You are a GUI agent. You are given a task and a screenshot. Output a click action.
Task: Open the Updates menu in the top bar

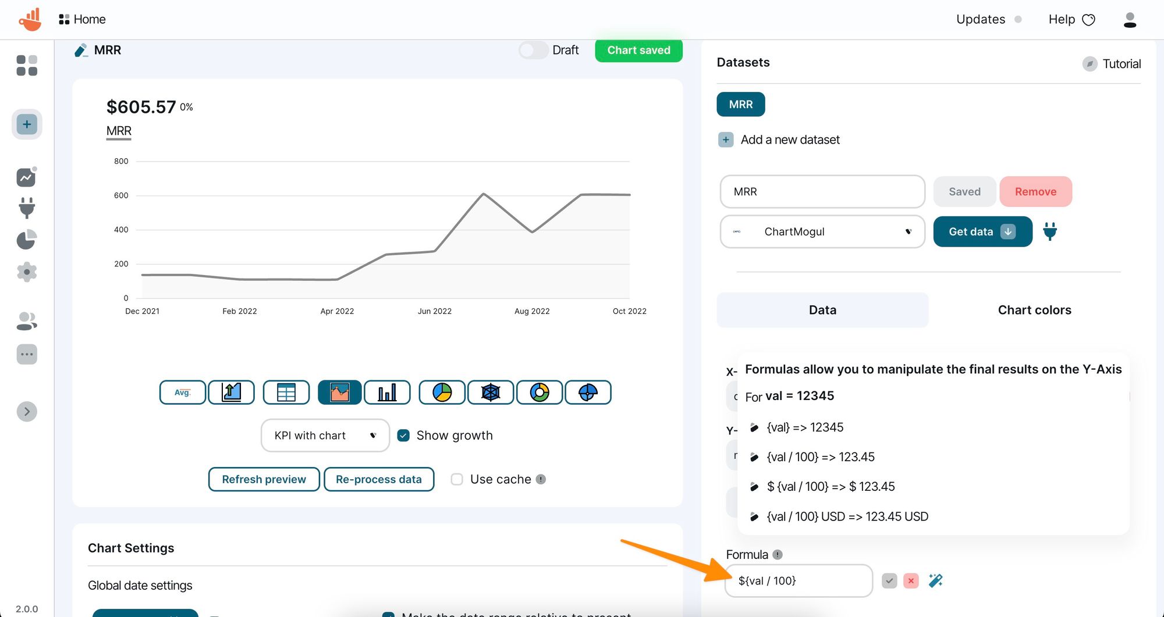[x=980, y=19]
